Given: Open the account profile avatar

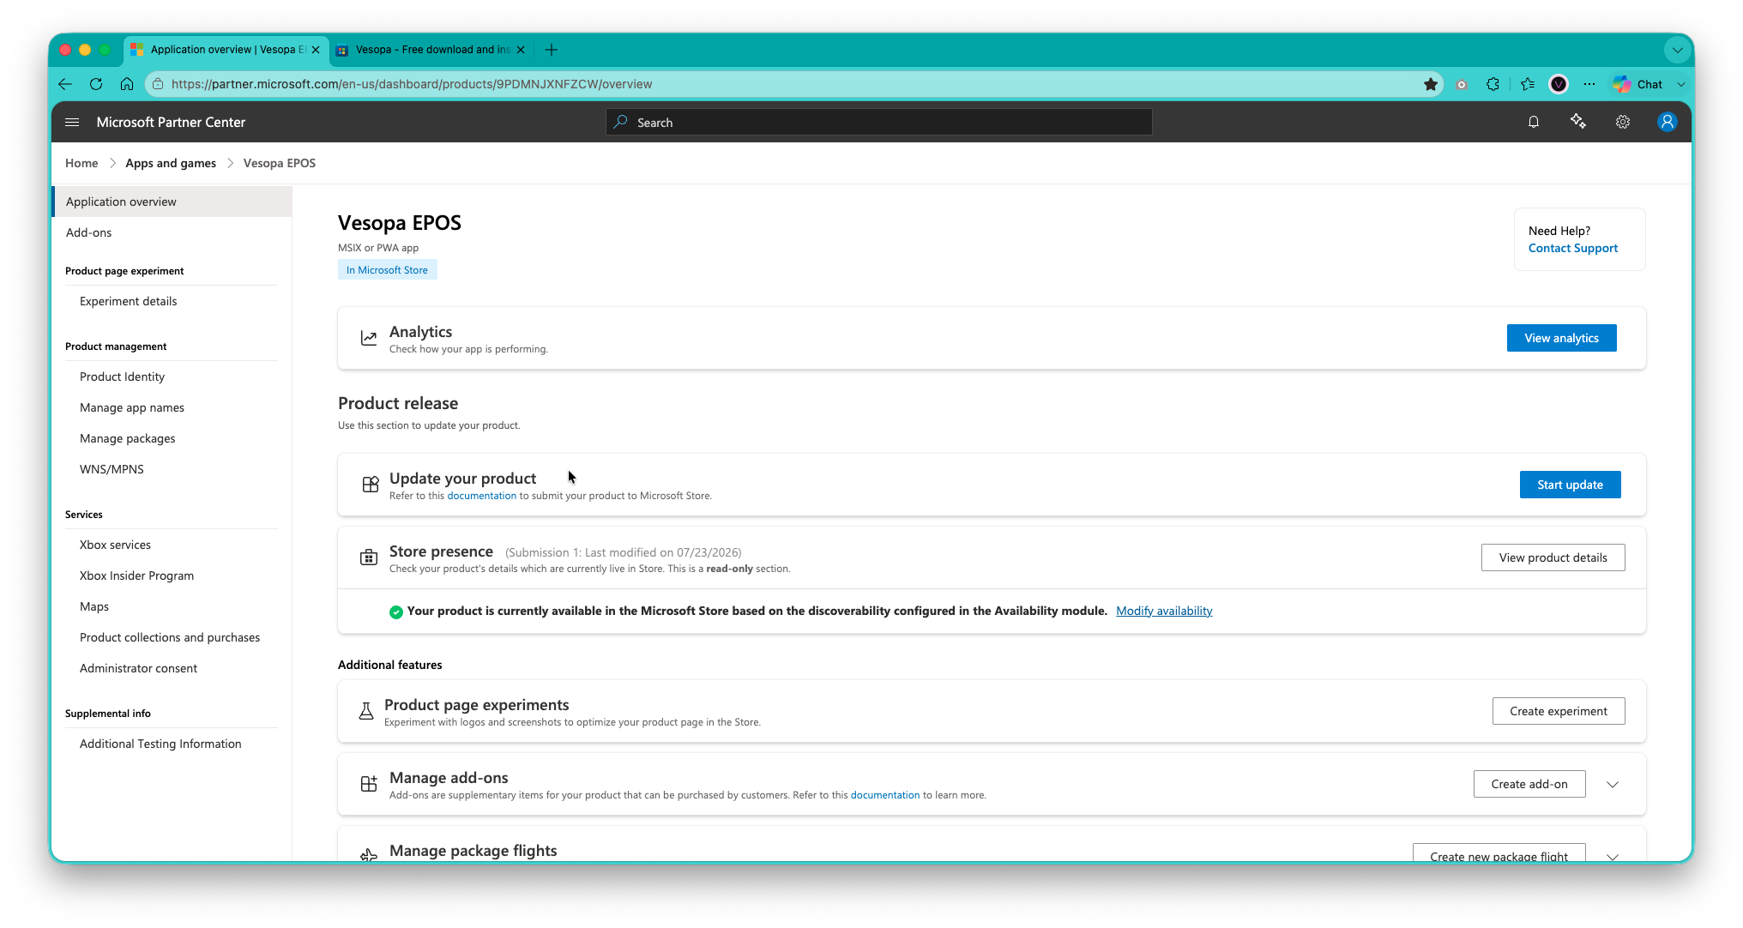Looking at the screenshot, I should pyautogui.click(x=1668, y=122).
